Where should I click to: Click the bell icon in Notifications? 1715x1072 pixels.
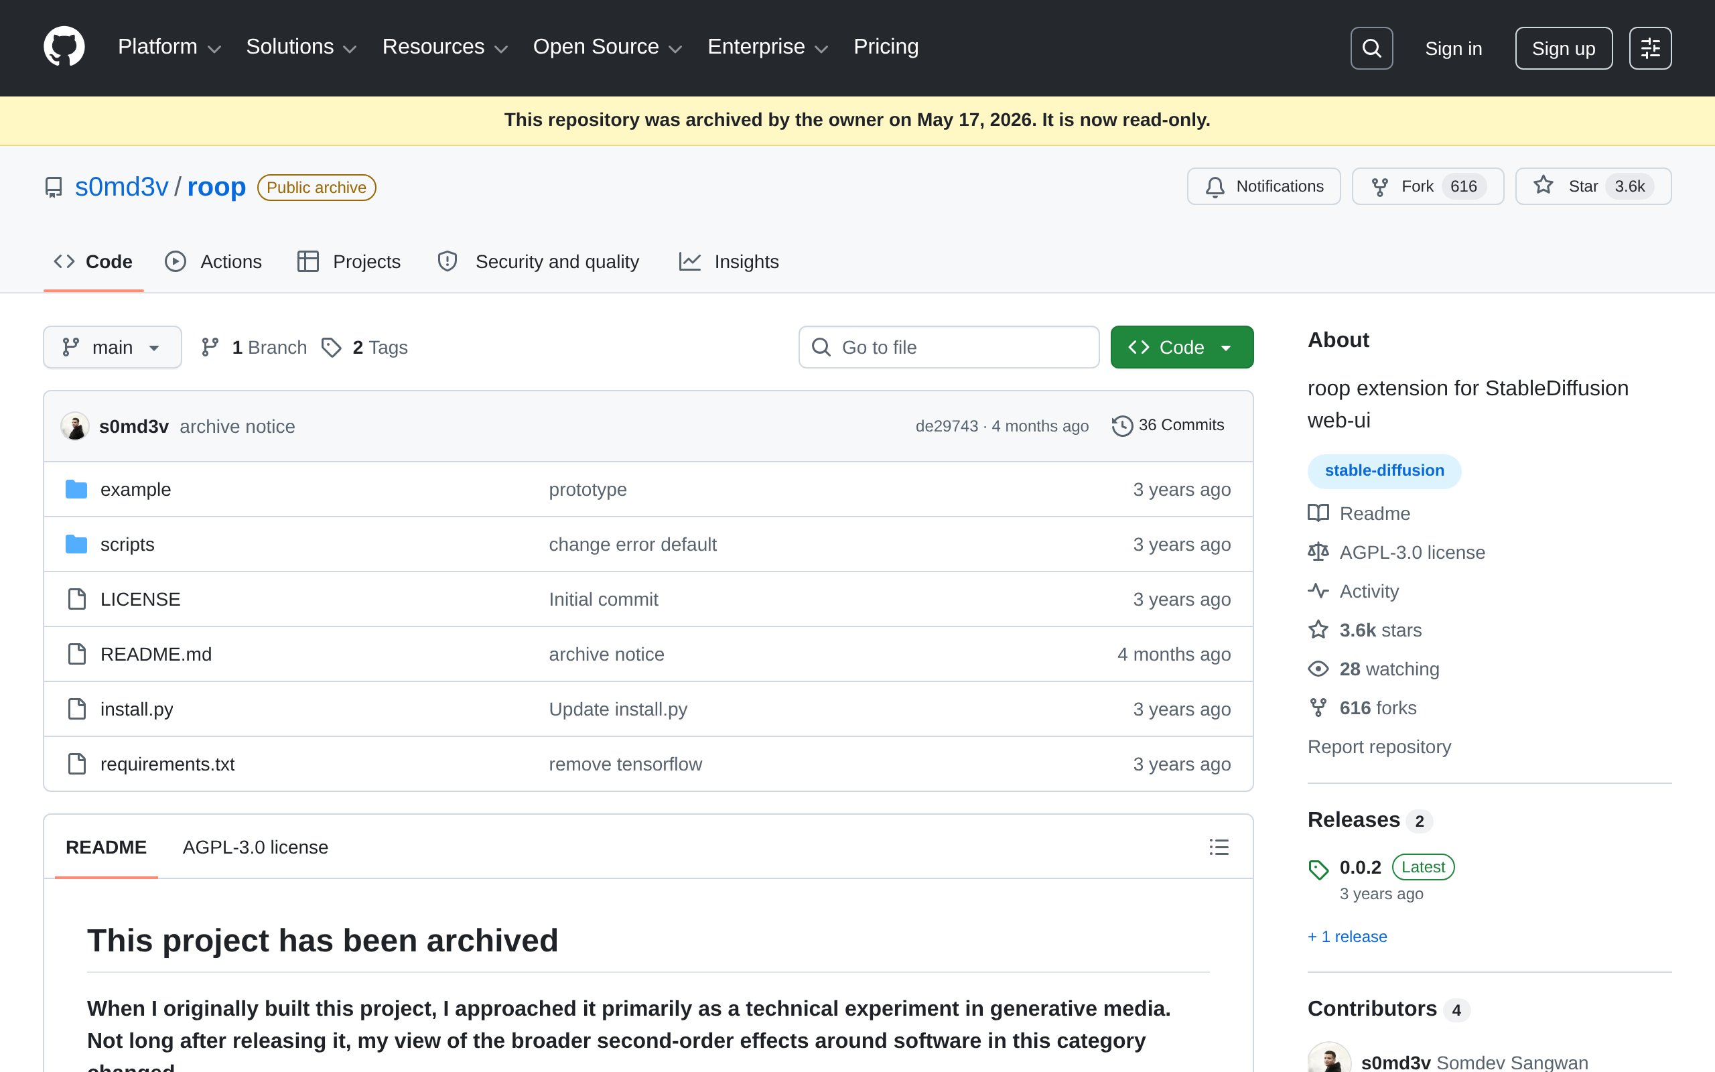(1215, 186)
